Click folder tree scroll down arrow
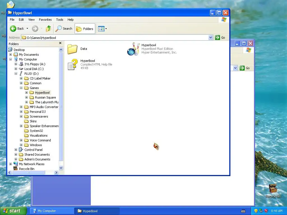This screenshot has width=287, height=215. (x=61, y=168)
